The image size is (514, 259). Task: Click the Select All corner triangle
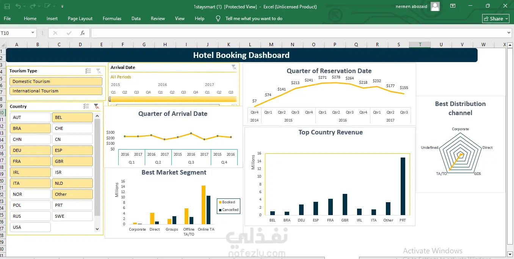[x=3, y=45]
